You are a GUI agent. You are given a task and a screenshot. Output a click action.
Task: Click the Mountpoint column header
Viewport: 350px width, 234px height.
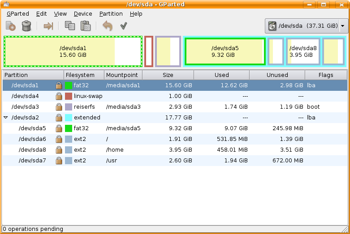click(122, 75)
